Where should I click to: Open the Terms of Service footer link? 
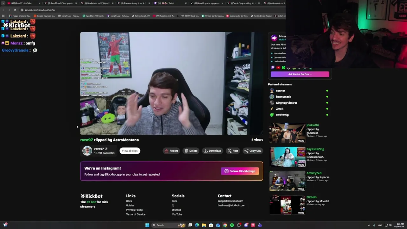pos(136,214)
